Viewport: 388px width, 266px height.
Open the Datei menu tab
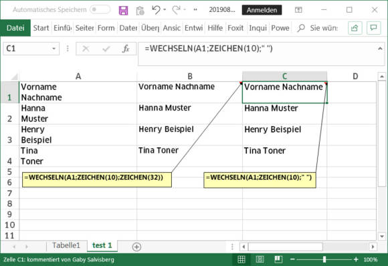[x=15, y=28]
